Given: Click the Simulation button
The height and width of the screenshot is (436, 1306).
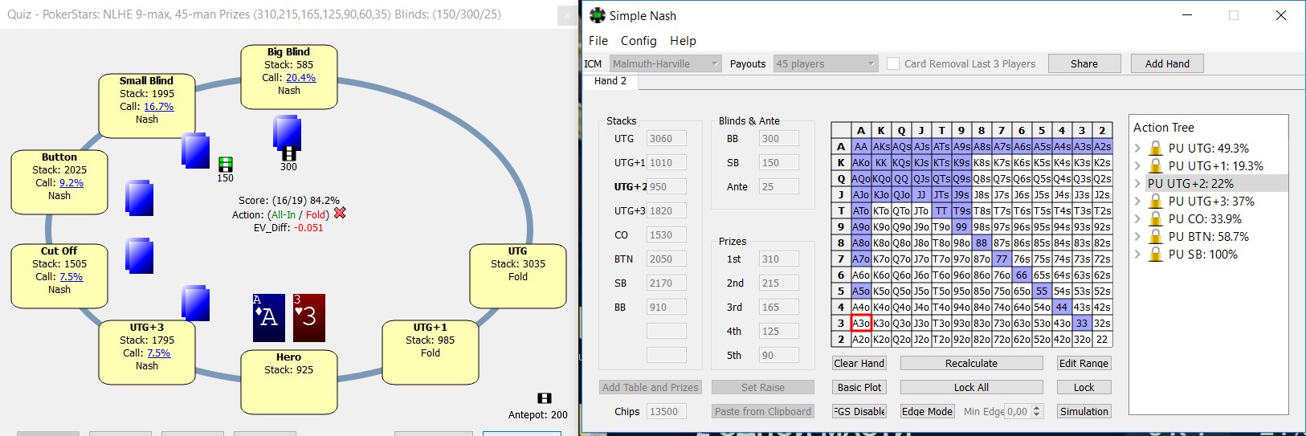Looking at the screenshot, I should click(1084, 411).
